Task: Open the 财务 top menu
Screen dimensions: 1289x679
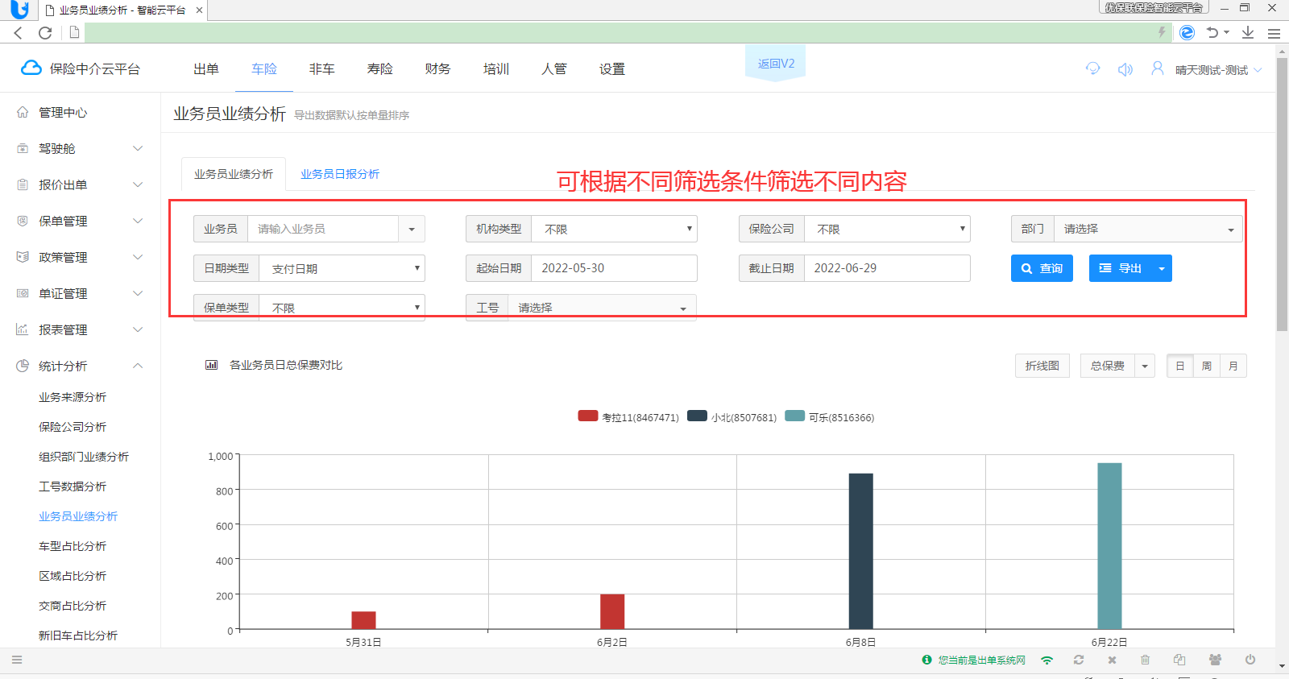Action: point(438,69)
